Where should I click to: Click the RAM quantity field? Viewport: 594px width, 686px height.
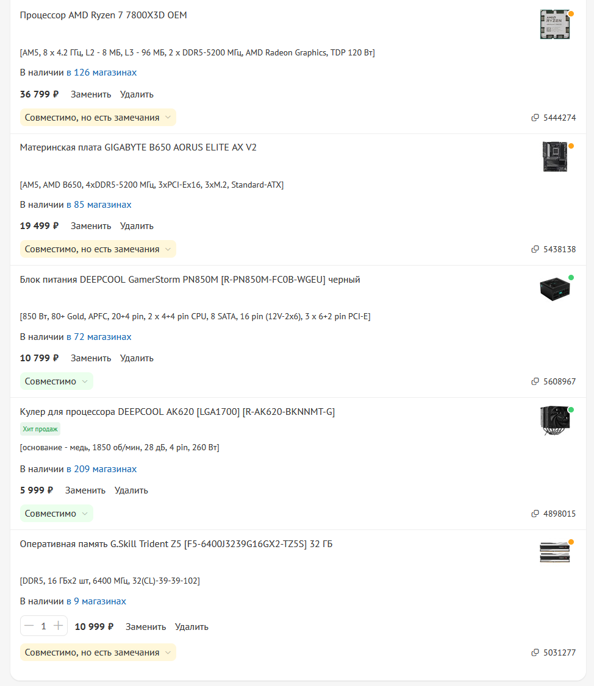43,626
